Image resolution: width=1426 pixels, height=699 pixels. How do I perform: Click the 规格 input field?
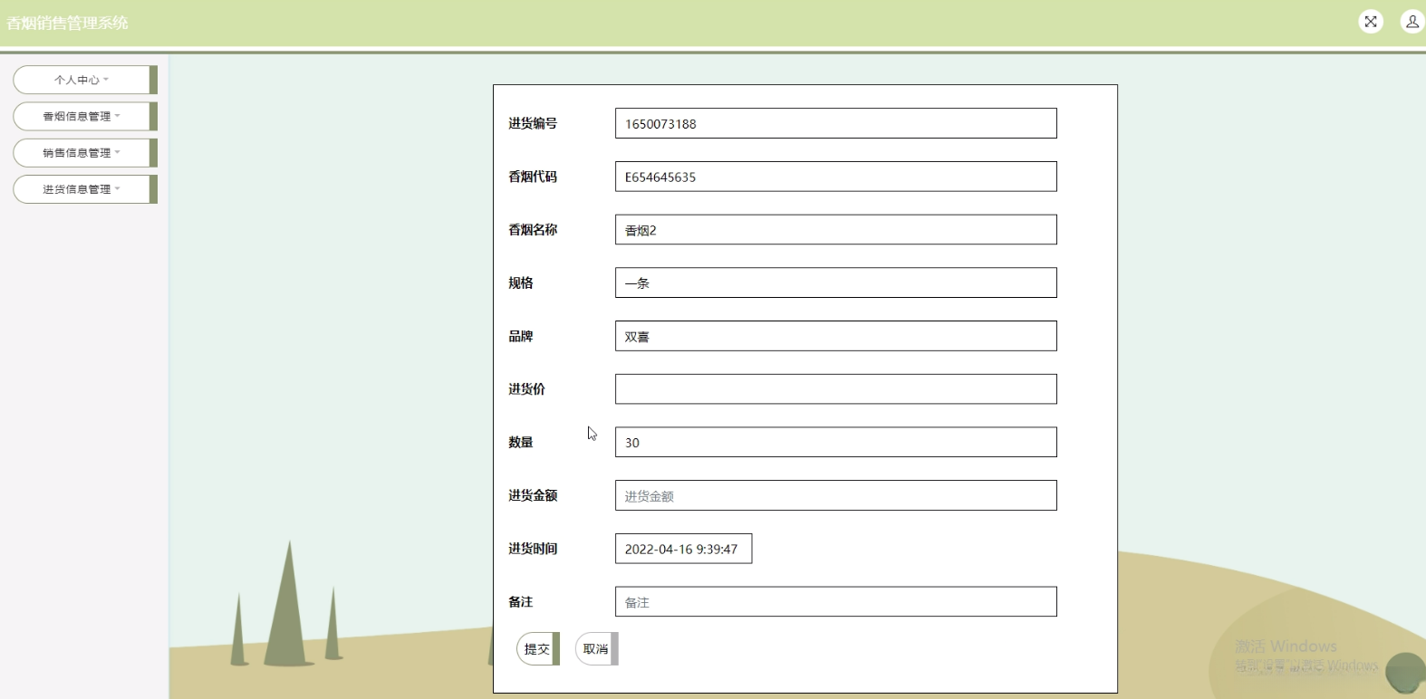click(x=835, y=282)
